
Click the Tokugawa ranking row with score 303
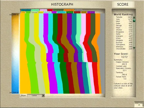(x=124, y=44)
